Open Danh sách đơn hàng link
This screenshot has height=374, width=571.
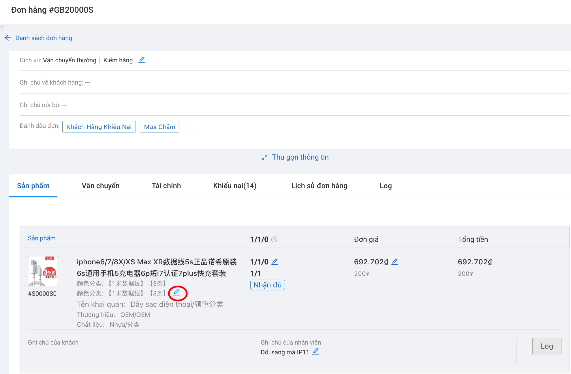pyautogui.click(x=44, y=38)
